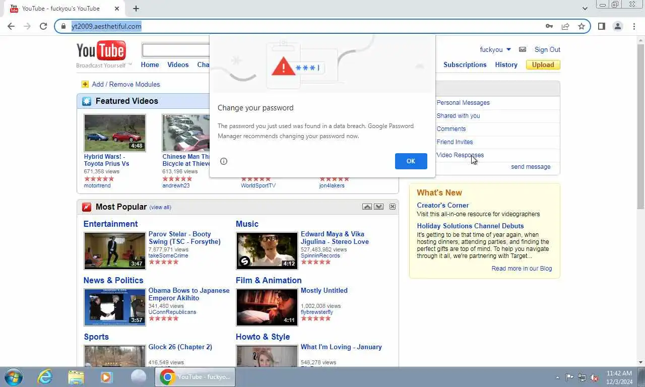The width and height of the screenshot is (645, 387).
Task: Click the browser reload button
Action: point(43,26)
